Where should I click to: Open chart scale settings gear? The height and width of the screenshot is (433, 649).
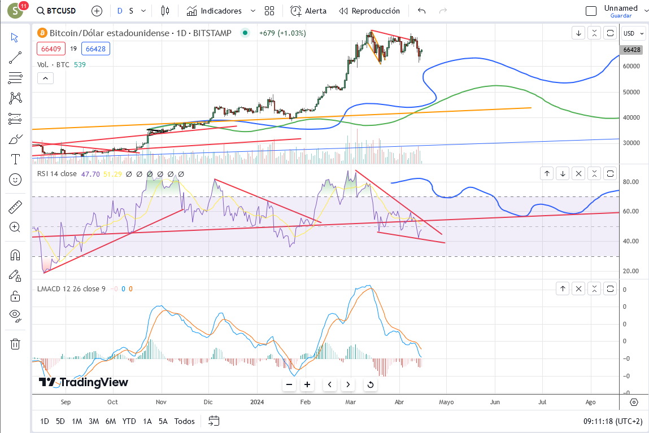(634, 402)
